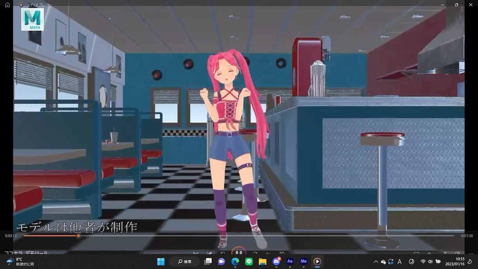478x269 pixels.
Task: Open File Explorer from the taskbar
Action: click(x=263, y=262)
